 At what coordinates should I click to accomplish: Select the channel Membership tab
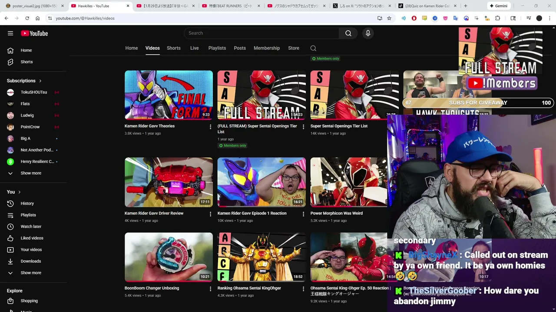[x=267, y=48]
